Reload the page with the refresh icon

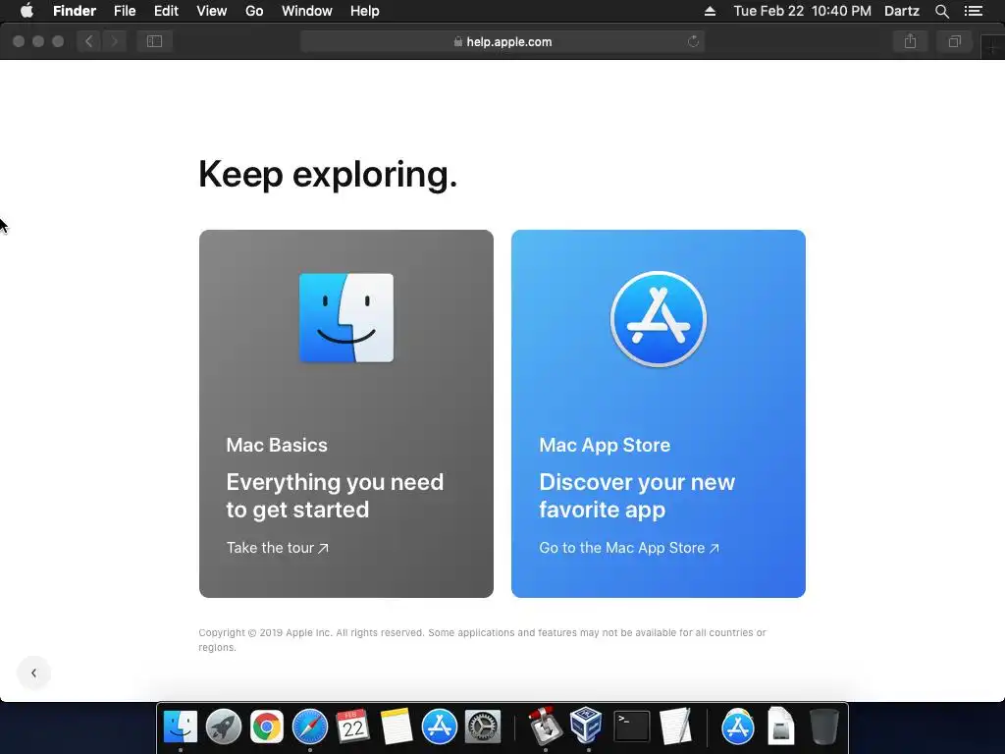coord(693,41)
